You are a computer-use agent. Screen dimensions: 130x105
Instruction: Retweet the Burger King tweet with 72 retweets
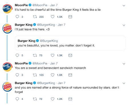tap(35, 99)
